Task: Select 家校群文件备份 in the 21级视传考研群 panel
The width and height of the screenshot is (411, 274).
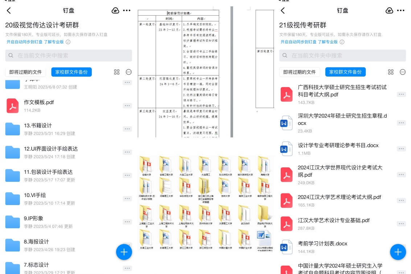Action: [x=345, y=72]
